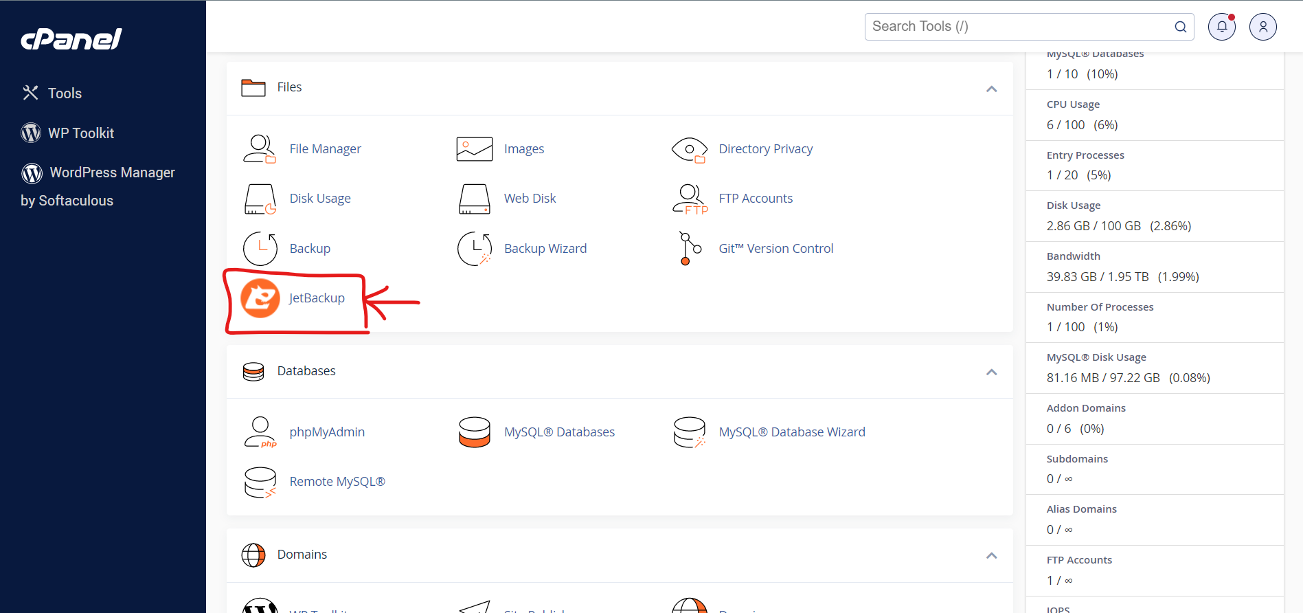Click the CPU Usage statistic label
This screenshot has width=1303, height=613.
click(1073, 104)
